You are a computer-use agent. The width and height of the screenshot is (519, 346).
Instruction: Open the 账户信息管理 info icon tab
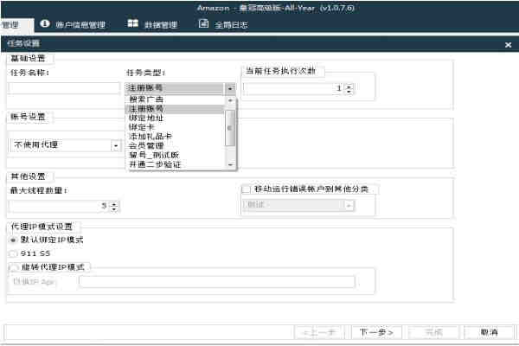point(45,23)
